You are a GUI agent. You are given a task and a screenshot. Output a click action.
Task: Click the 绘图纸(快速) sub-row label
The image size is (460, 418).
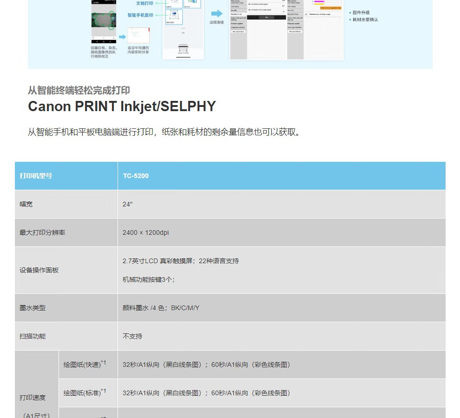[x=85, y=364]
